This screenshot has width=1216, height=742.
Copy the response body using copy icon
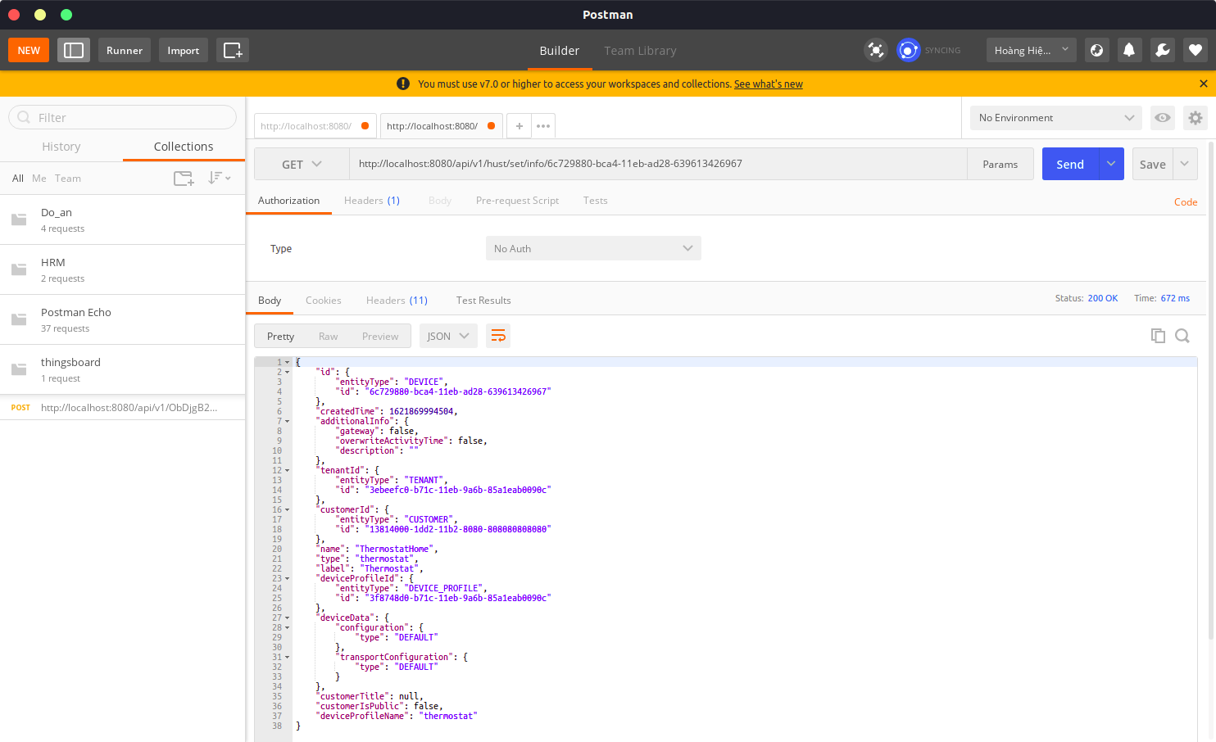pos(1158,336)
